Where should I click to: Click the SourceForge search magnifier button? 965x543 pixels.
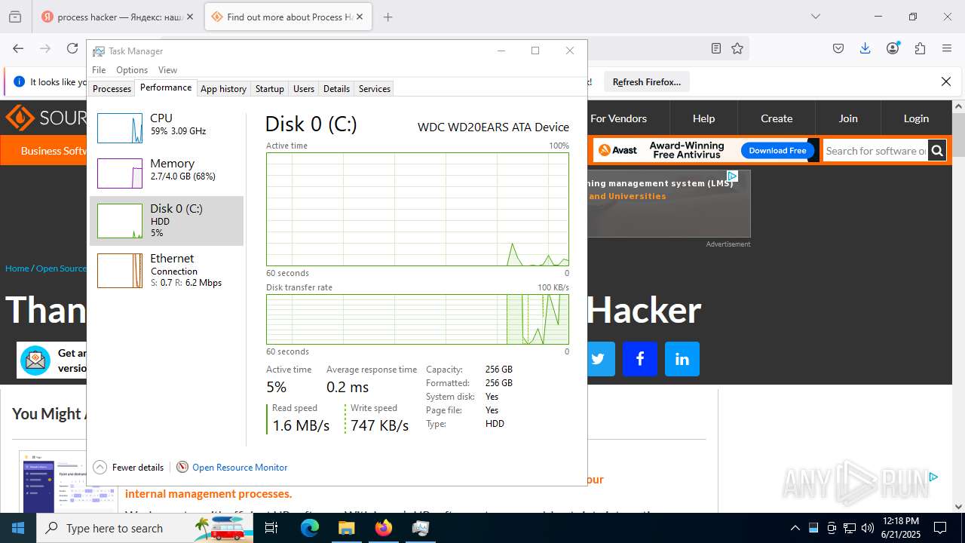(x=937, y=151)
